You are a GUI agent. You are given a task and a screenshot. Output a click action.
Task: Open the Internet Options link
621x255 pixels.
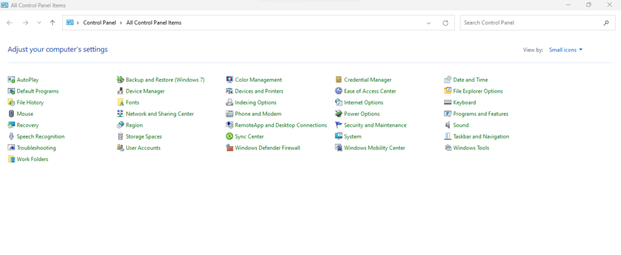[x=364, y=102]
